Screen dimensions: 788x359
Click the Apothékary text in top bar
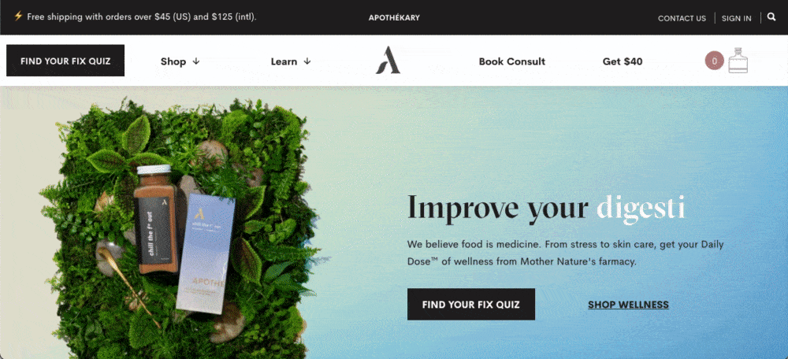(394, 17)
